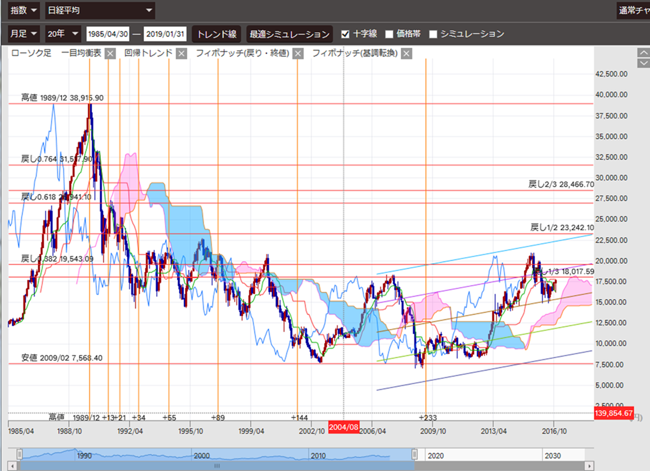Screen dimensions: 650x471
Task: Click the 2004/08 crosshair date marker
Action: click(x=344, y=427)
